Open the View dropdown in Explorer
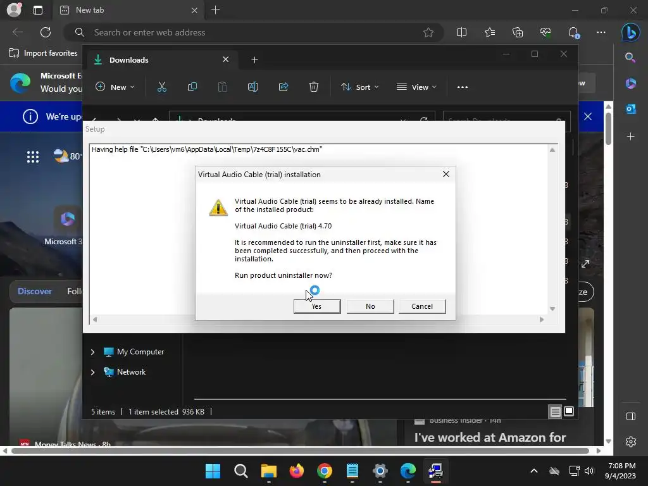 [x=416, y=87]
